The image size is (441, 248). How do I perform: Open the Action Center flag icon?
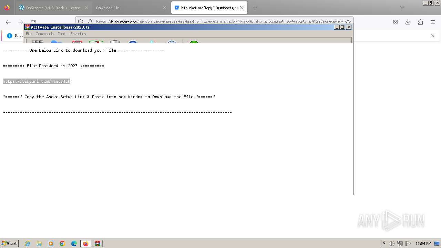coord(408,244)
